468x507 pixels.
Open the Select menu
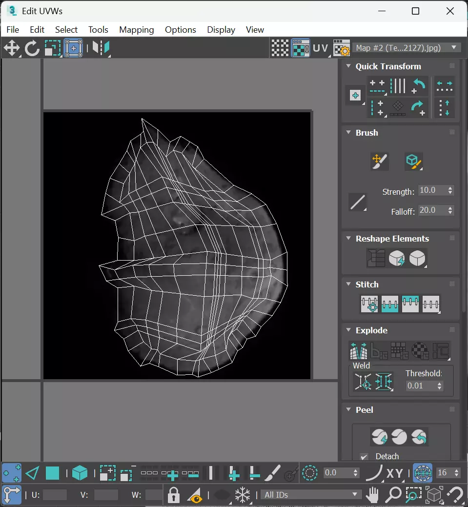pyautogui.click(x=66, y=30)
